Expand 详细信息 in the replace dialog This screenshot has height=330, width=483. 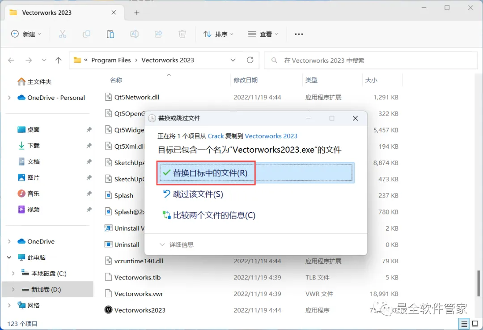(177, 244)
